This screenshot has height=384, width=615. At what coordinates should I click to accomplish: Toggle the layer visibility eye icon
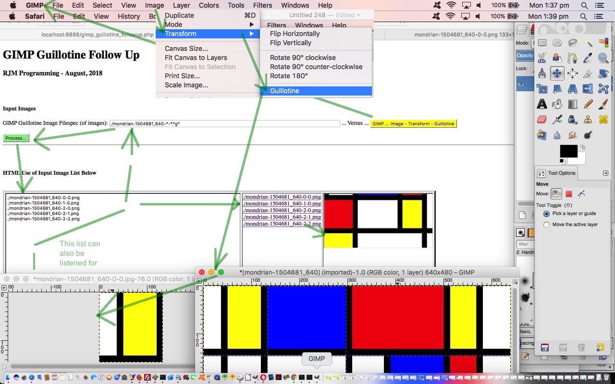520,84
